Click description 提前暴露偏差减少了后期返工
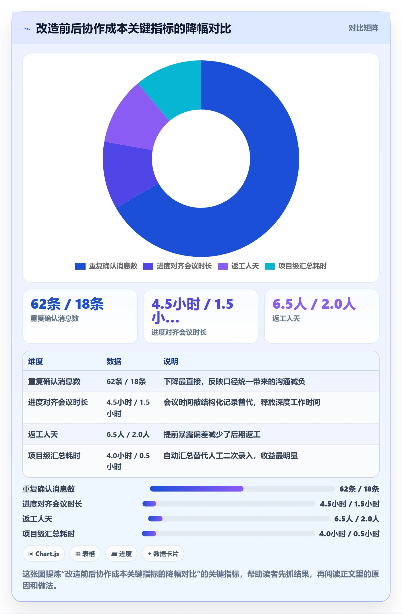The height and width of the screenshot is (614, 402). click(x=212, y=434)
